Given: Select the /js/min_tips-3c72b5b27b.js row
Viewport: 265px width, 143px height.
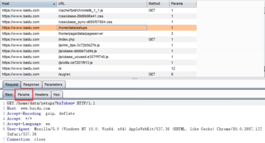Looking at the screenshot, I should tap(98, 45).
